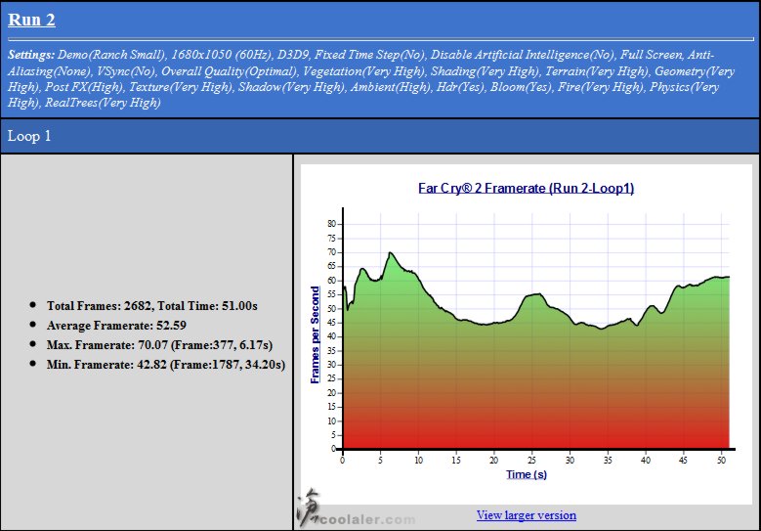761x531 pixels.
Task: Click the '50' tick on the time axis
Action: pos(722,460)
